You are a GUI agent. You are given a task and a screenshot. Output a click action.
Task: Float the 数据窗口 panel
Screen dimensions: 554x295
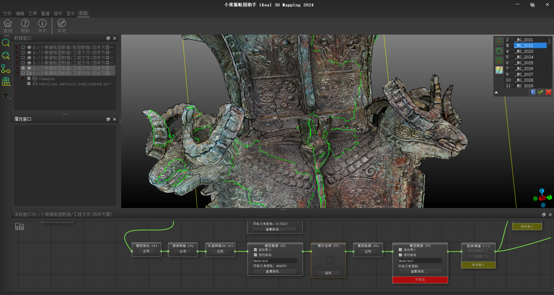click(x=108, y=38)
